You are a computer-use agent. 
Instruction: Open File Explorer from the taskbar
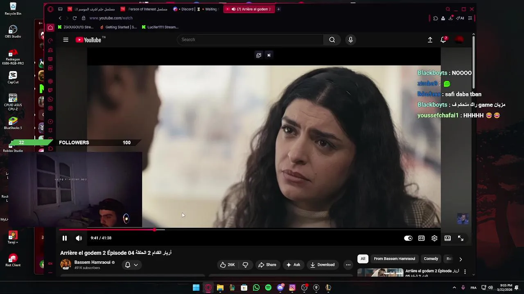tap(220, 287)
